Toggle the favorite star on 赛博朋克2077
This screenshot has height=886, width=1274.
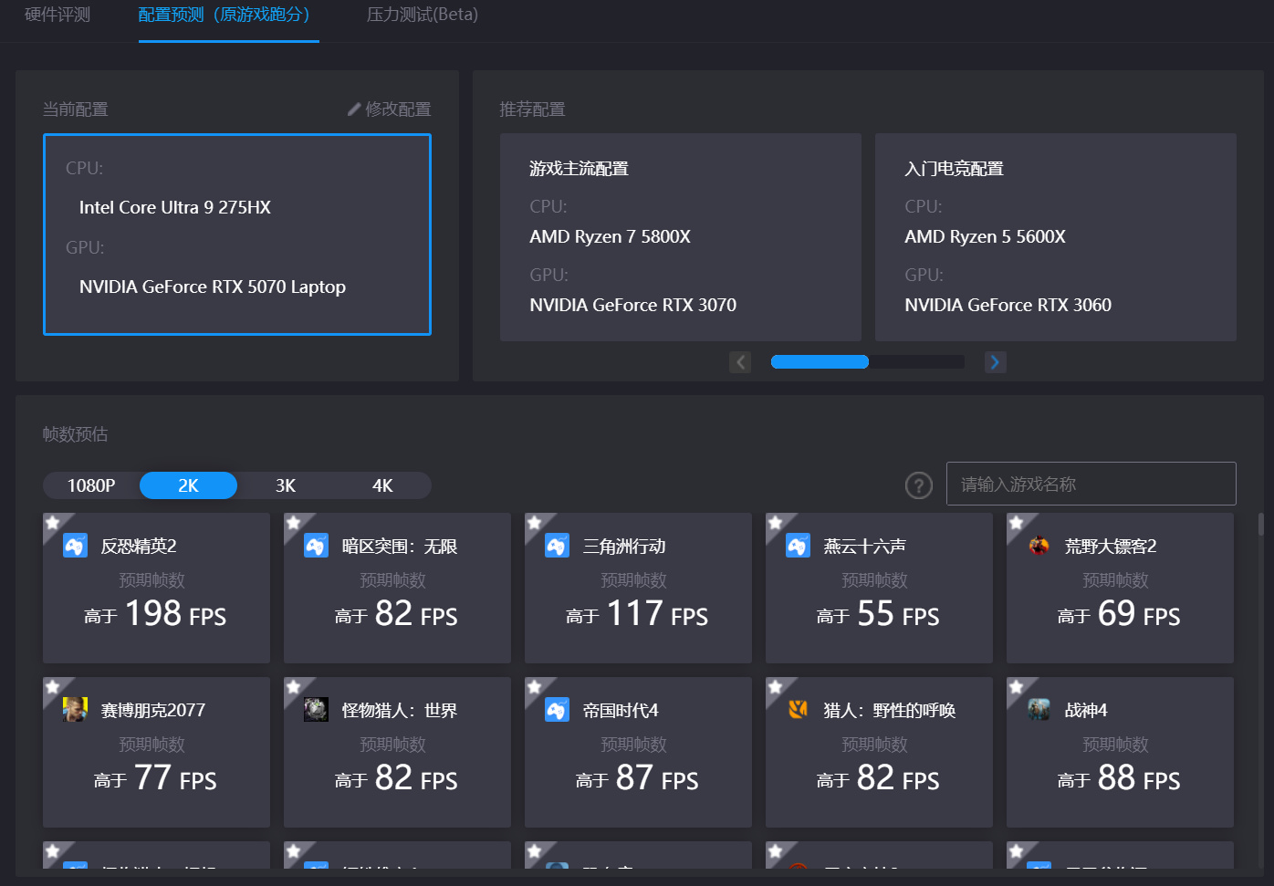coord(53,687)
